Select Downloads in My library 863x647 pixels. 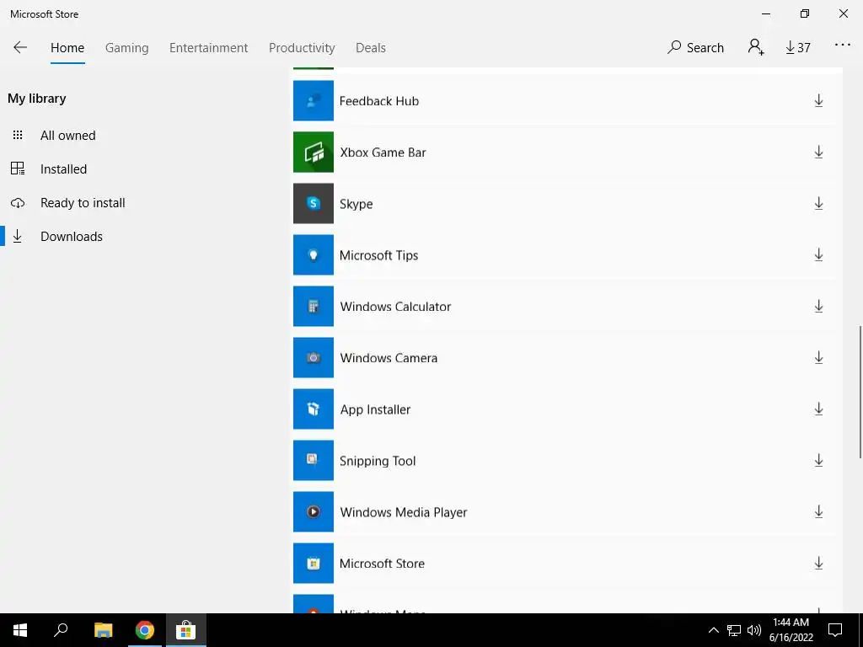[71, 236]
